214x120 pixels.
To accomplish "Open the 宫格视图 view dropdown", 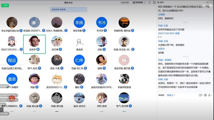I will click(x=139, y=2).
